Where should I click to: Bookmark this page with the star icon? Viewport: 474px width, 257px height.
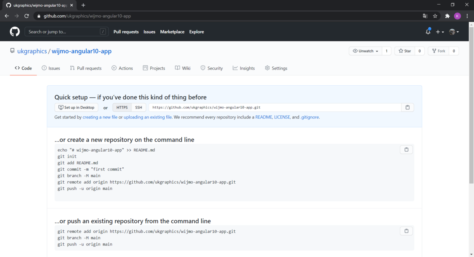click(x=435, y=16)
